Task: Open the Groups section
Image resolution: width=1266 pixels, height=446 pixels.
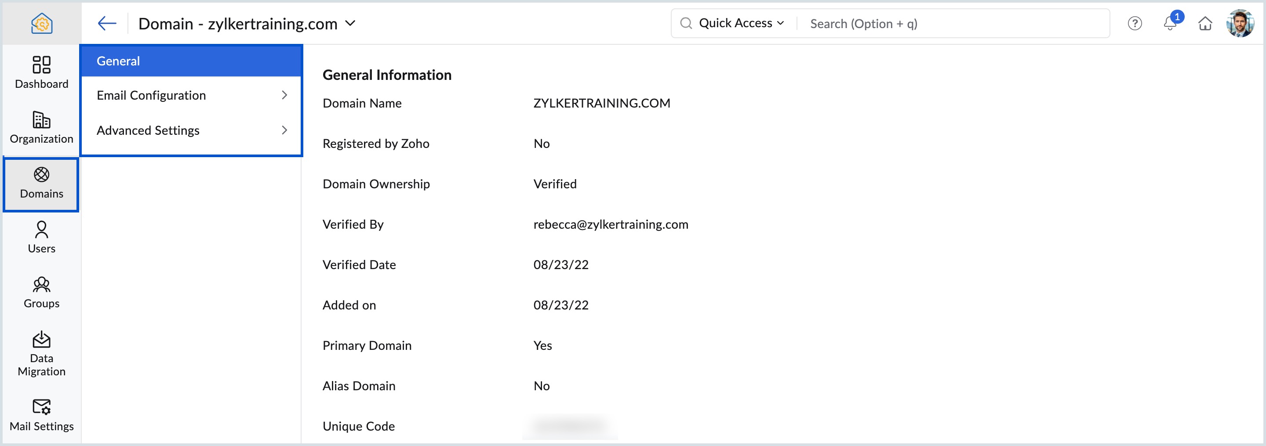Action: (x=42, y=292)
